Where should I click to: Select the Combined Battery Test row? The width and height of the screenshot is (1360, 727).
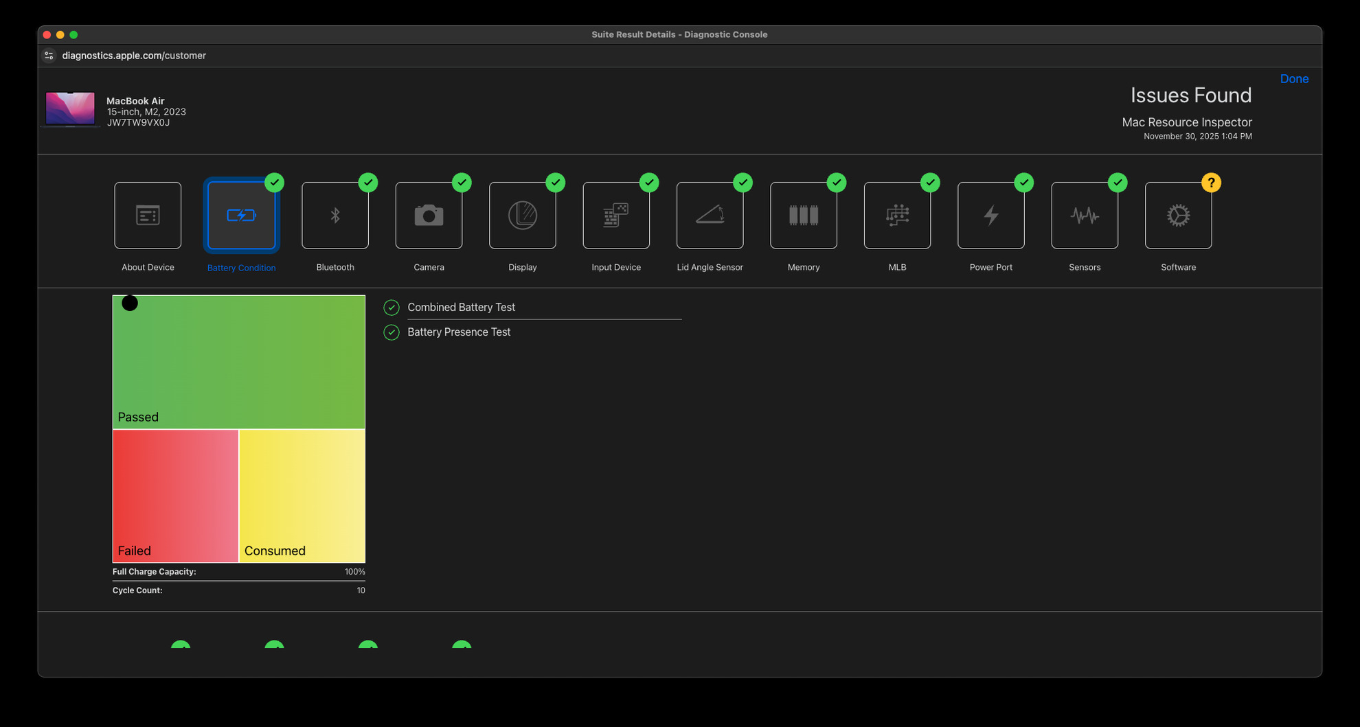(x=532, y=308)
